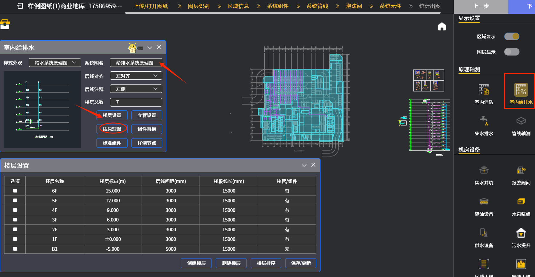Click the 污水提升 icon
Image resolution: width=535 pixels, height=277 pixels.
click(x=521, y=233)
